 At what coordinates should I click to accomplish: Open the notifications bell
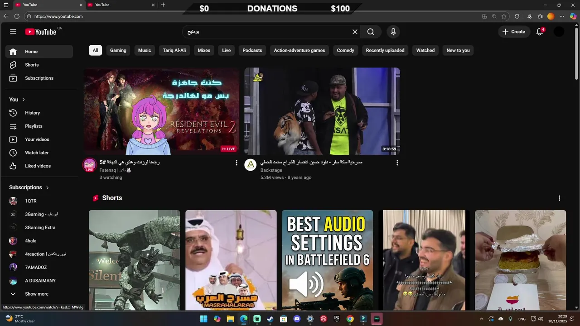coord(539,32)
